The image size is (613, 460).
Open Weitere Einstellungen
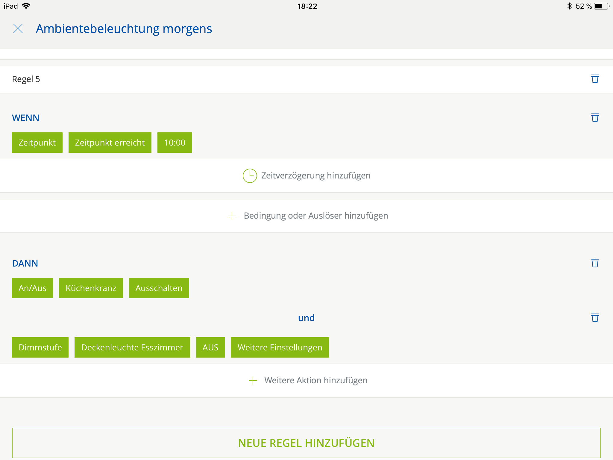pos(280,347)
